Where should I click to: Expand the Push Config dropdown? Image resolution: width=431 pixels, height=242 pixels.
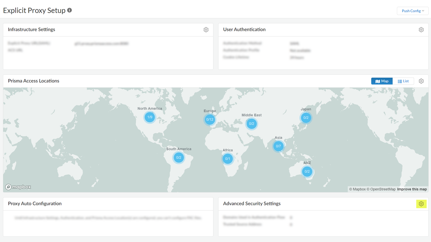[x=412, y=11]
